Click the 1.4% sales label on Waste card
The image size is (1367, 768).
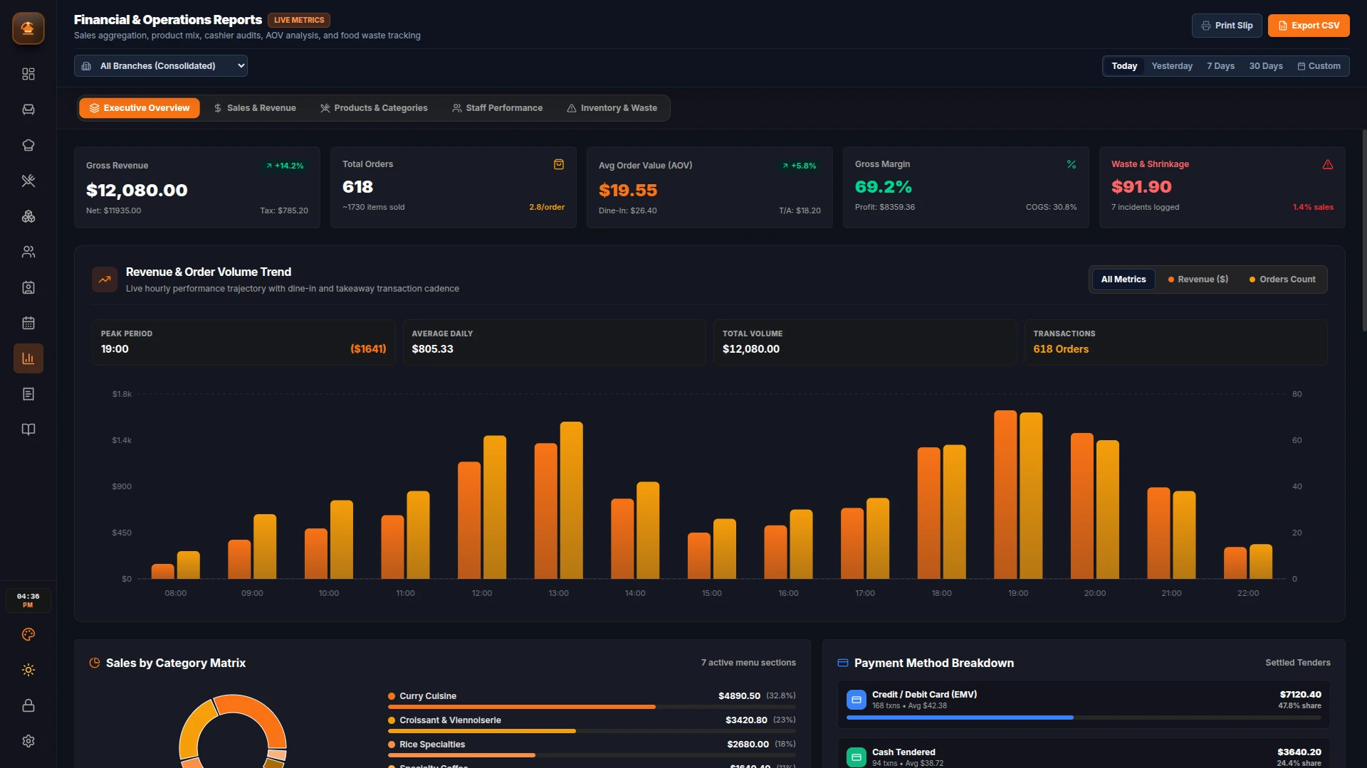click(1313, 207)
